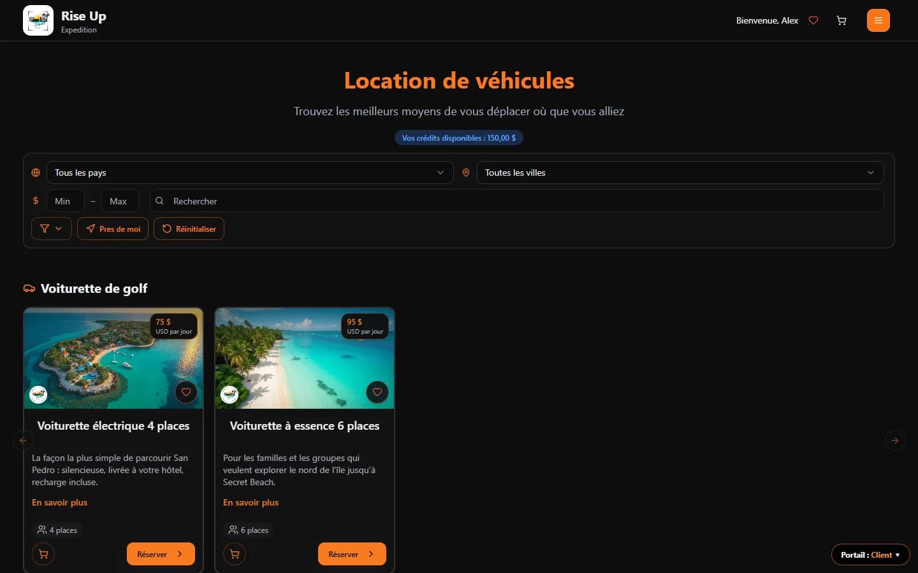Click the 4 places capacity tag

pos(57,530)
